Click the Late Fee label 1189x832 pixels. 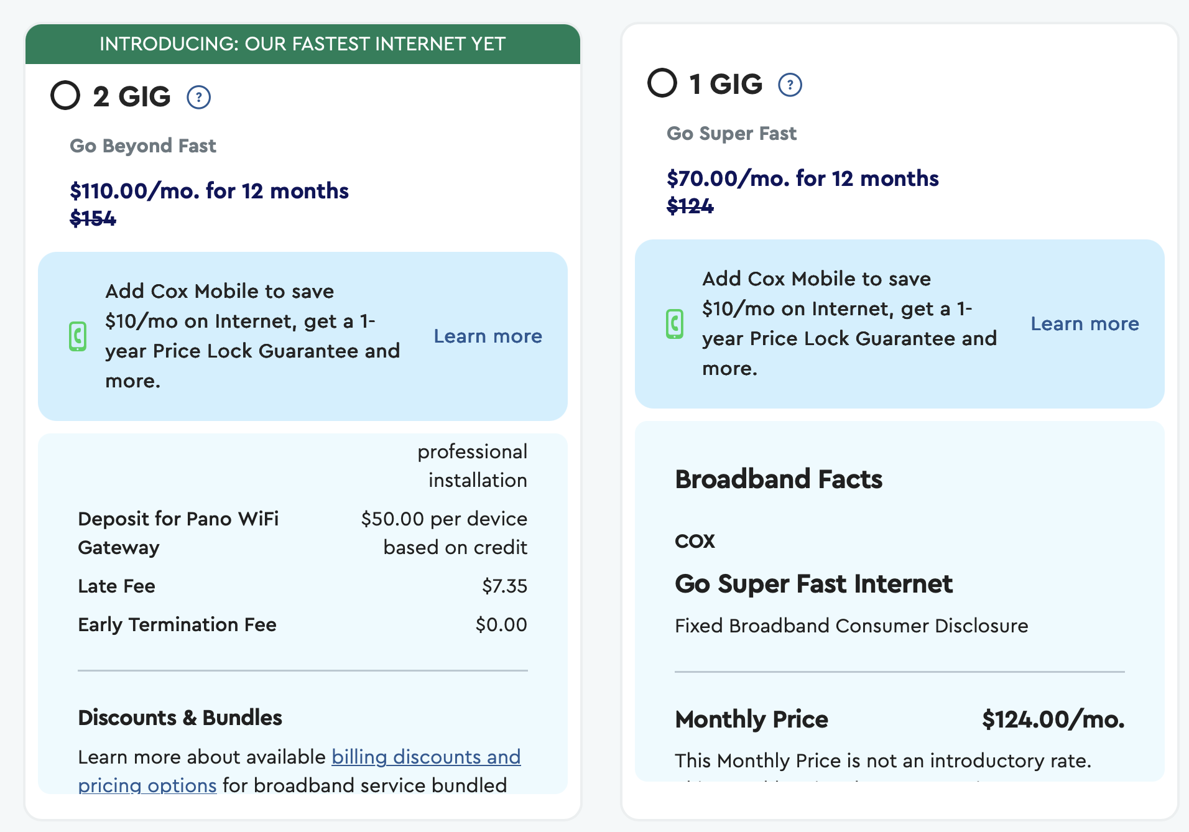116,586
